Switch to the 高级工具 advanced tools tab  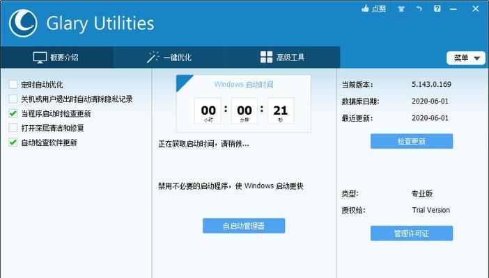click(284, 57)
